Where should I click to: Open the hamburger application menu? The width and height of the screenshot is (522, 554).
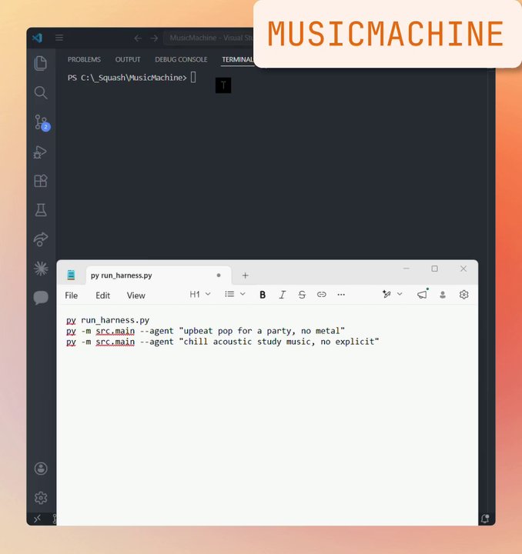click(59, 38)
